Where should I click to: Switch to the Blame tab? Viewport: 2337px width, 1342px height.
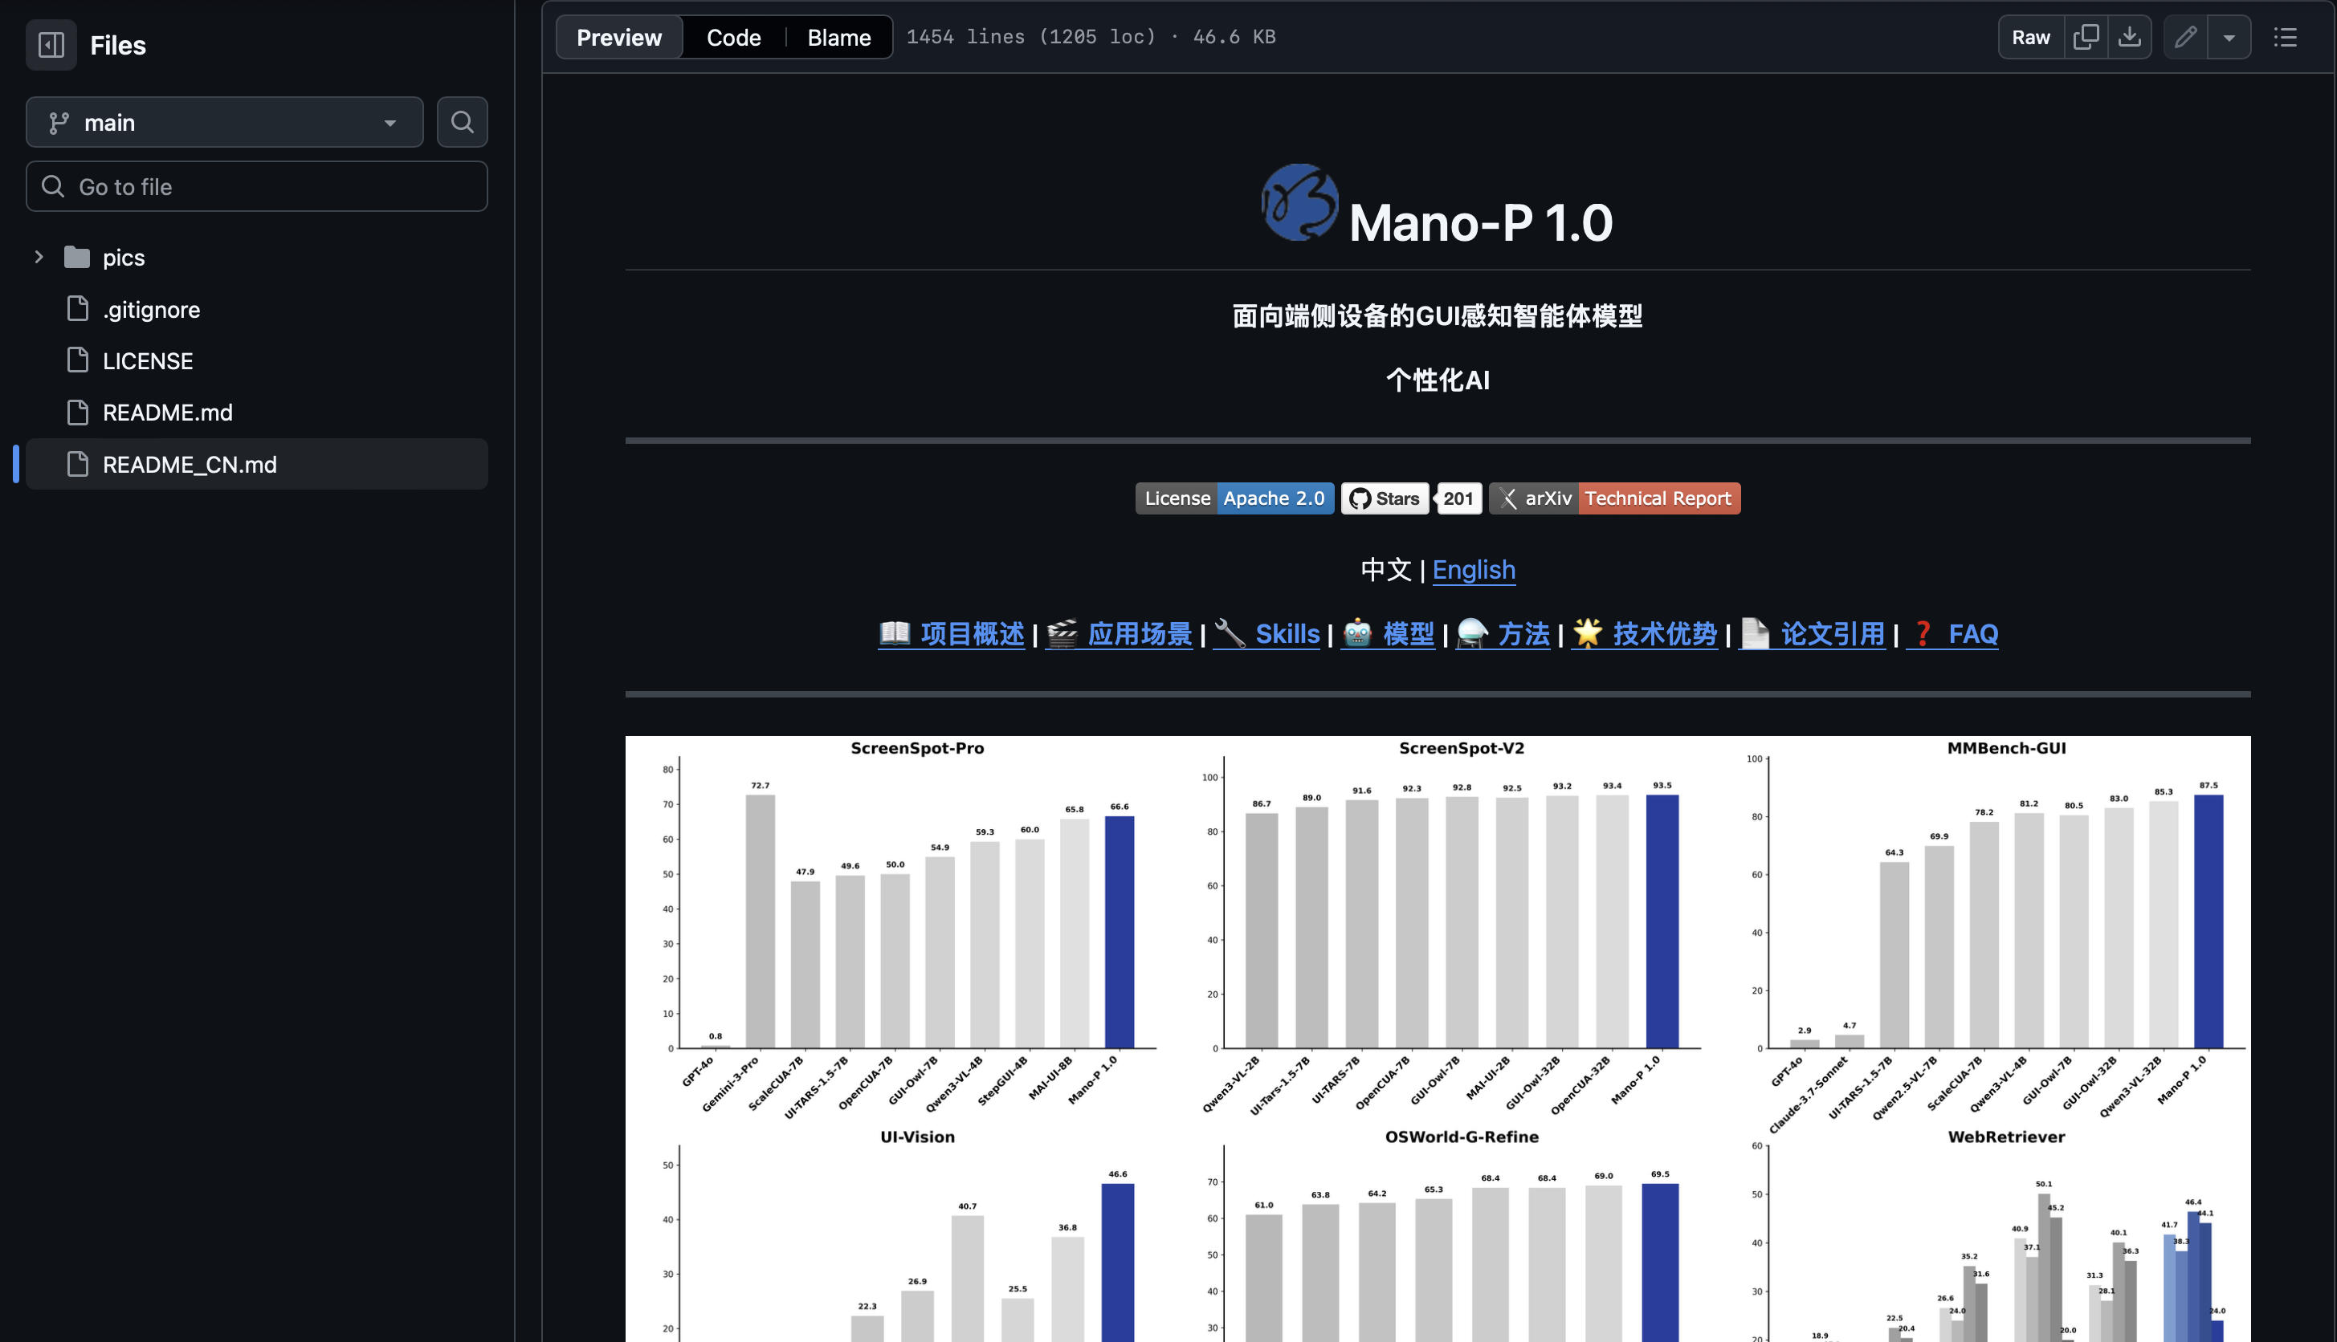point(838,37)
